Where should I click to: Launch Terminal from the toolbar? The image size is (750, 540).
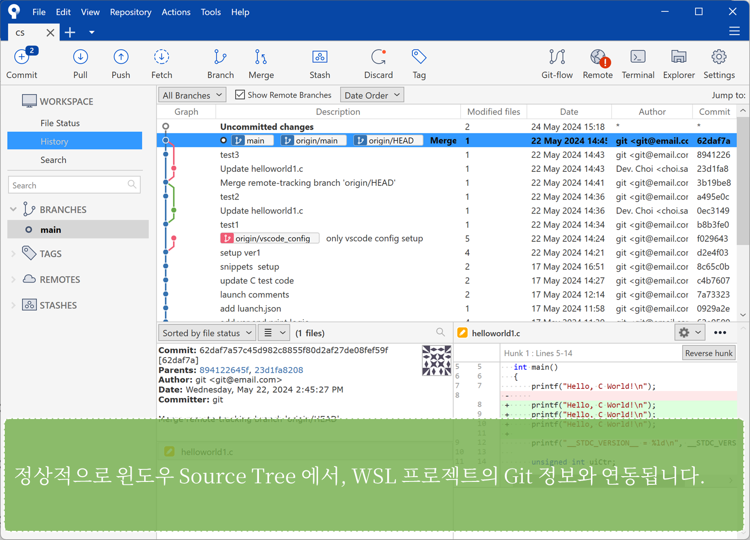click(638, 63)
